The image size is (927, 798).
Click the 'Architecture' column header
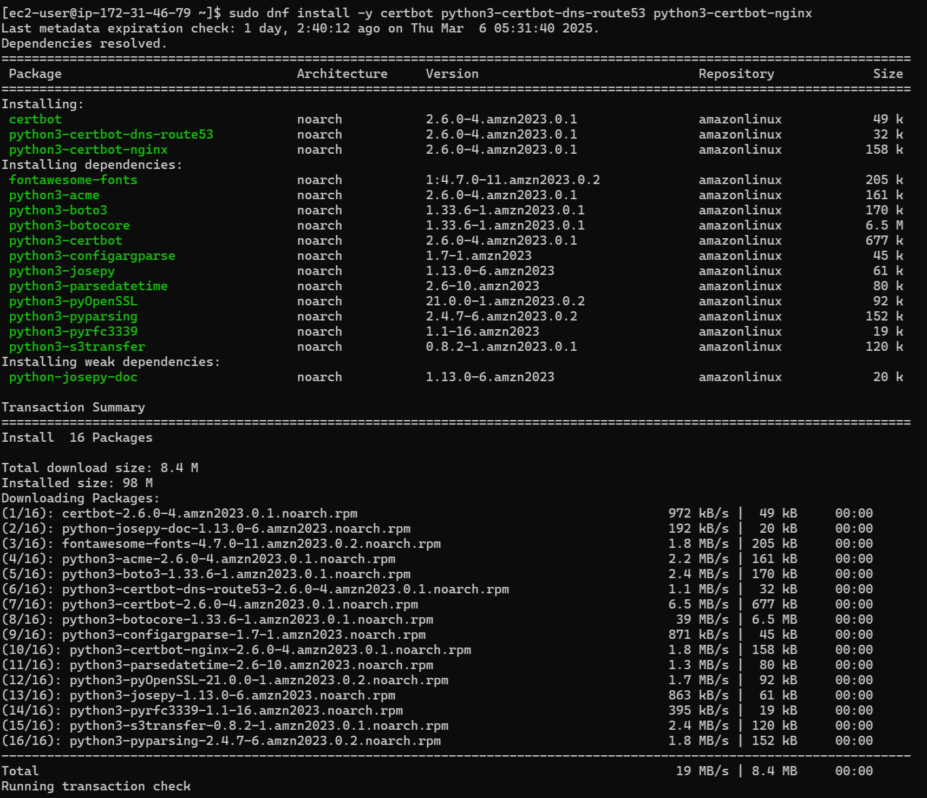342,74
